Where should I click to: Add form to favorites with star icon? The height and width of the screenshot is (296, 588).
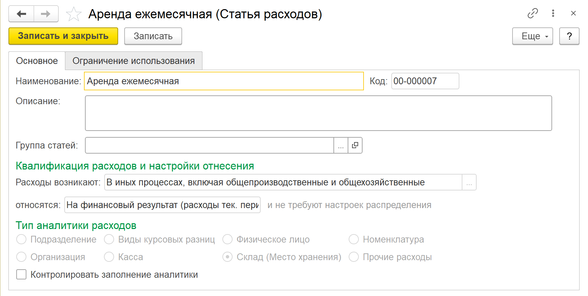coord(73,14)
